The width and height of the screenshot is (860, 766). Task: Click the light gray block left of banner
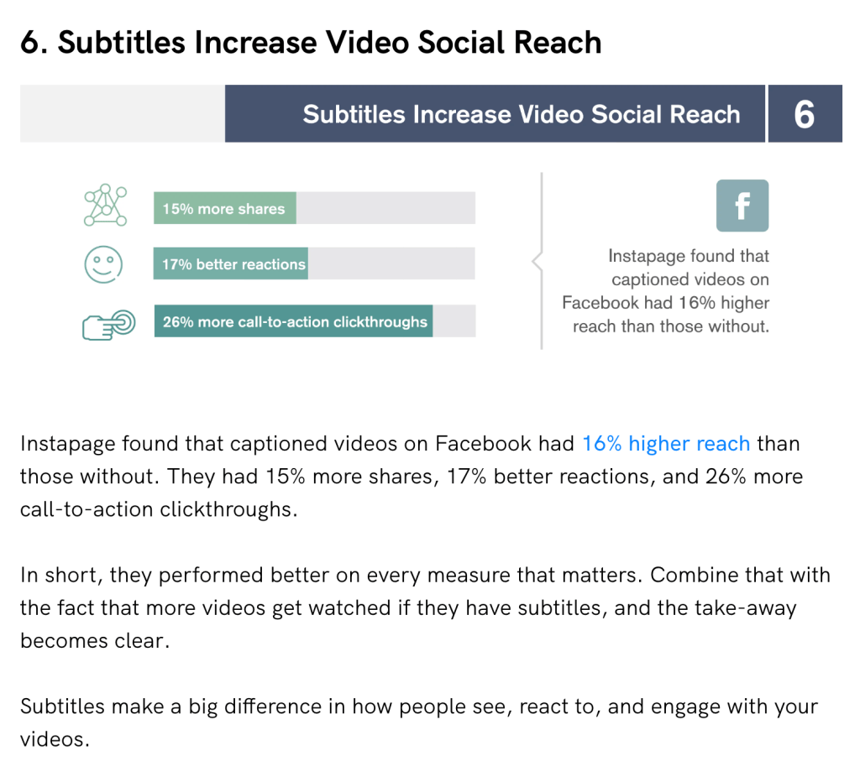point(122,114)
